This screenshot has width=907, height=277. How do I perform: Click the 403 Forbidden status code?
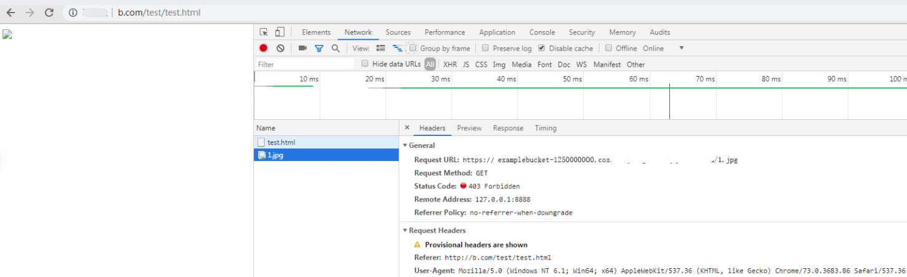(x=494, y=186)
